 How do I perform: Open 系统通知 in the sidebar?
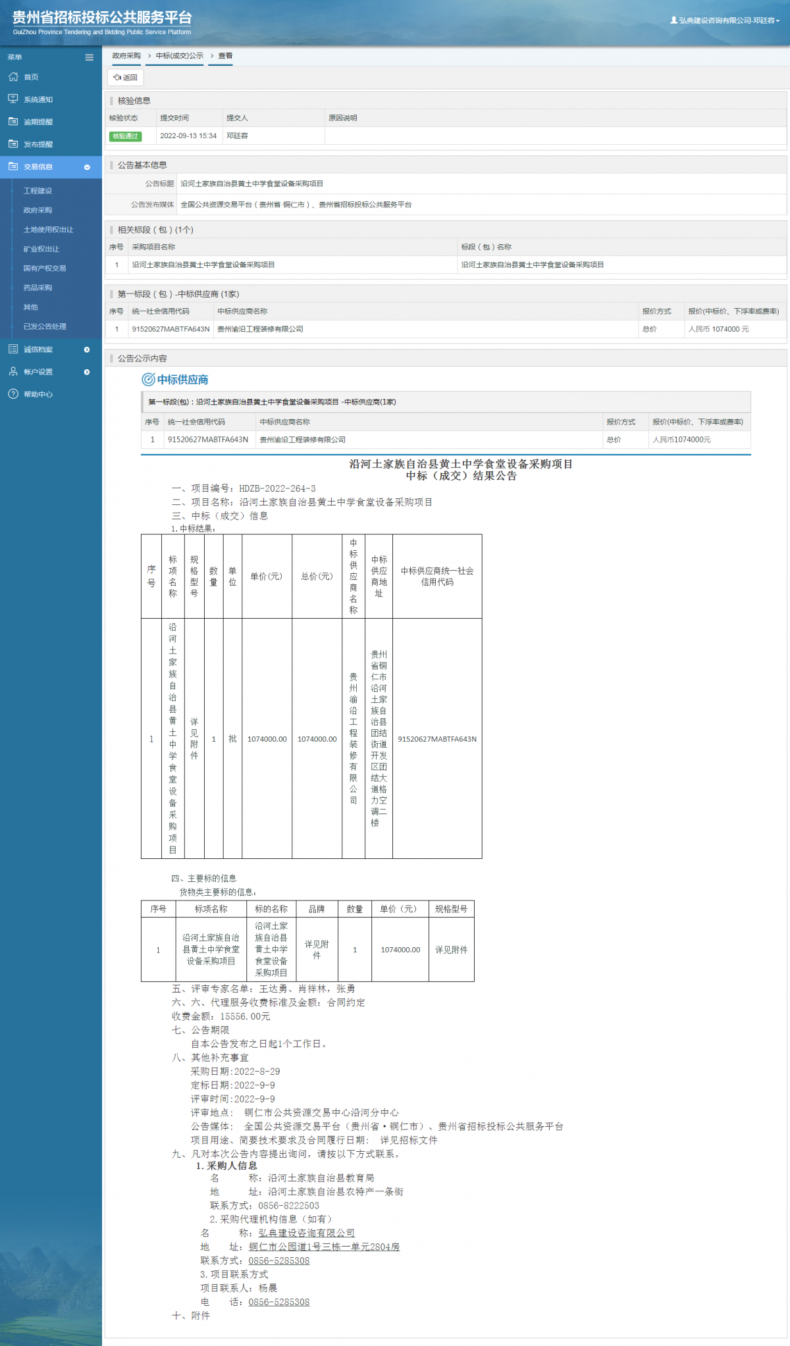pos(51,99)
